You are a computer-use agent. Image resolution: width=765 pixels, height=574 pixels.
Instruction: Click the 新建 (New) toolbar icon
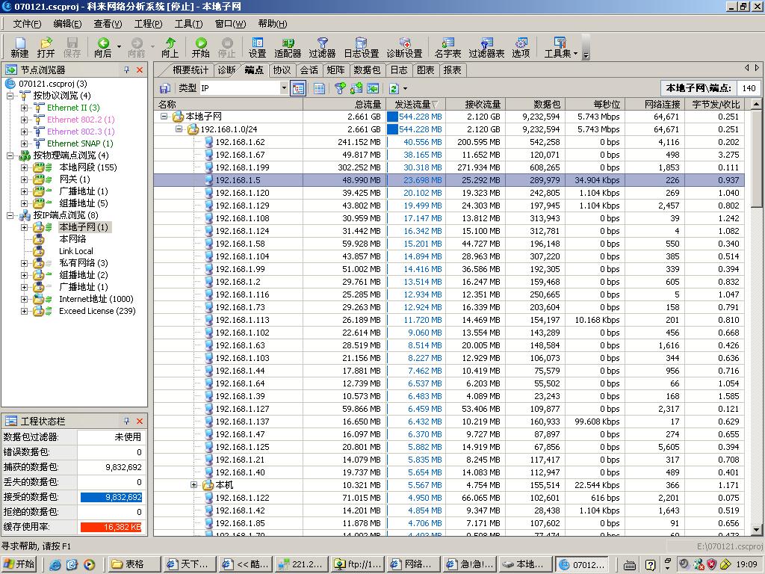pyautogui.click(x=19, y=47)
